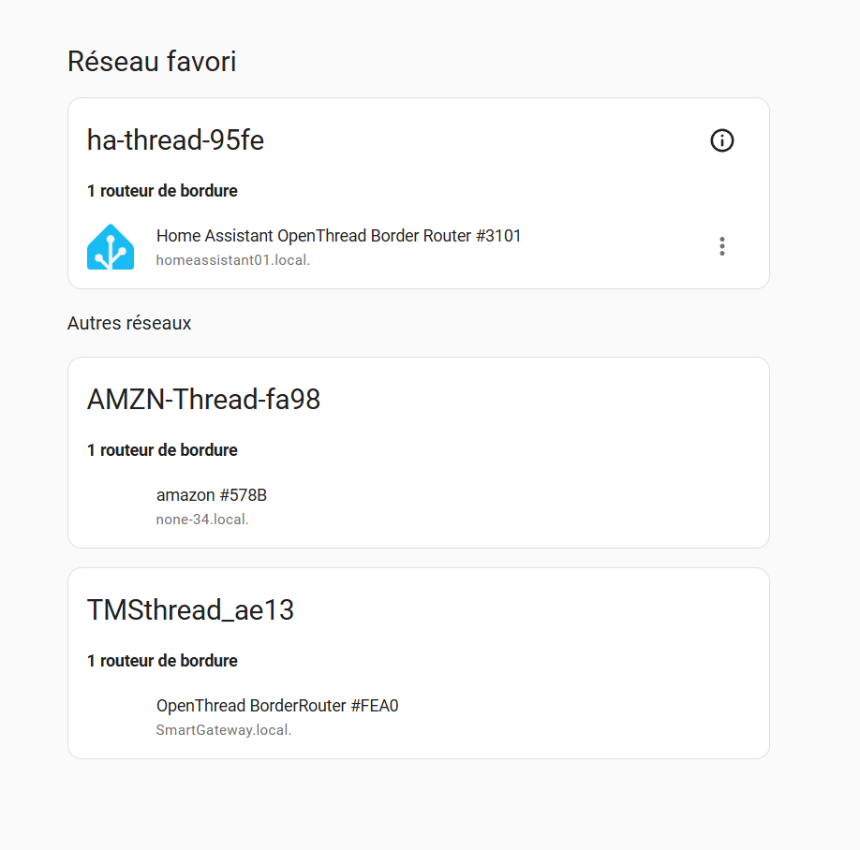Image resolution: width=860 pixels, height=850 pixels.
Task: Click the Réseau favori heading
Action: coord(152,62)
